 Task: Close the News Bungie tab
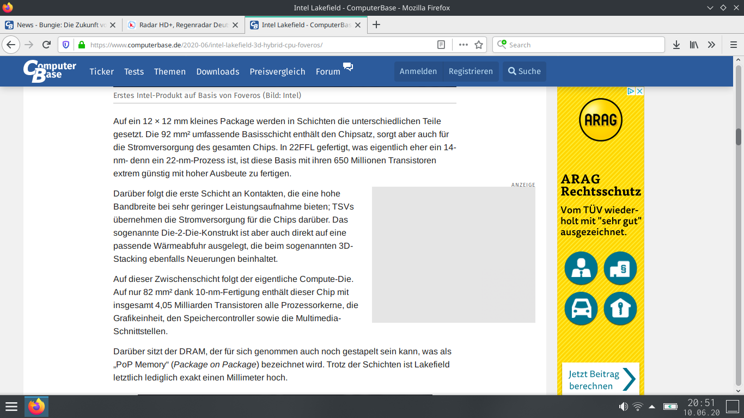pyautogui.click(x=113, y=24)
